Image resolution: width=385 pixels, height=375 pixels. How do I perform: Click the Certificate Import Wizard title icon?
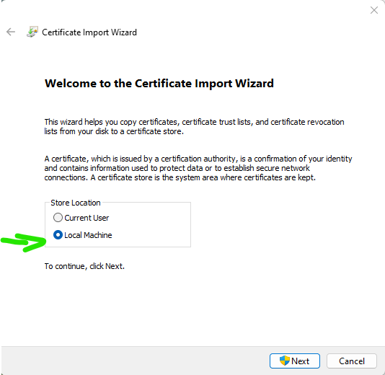pos(32,32)
